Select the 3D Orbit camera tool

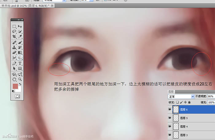[x=20, y=74]
